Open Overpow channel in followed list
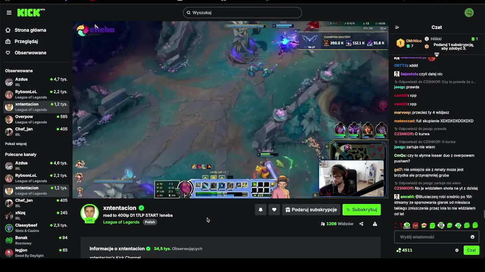This screenshot has width=485, height=272. point(36,119)
